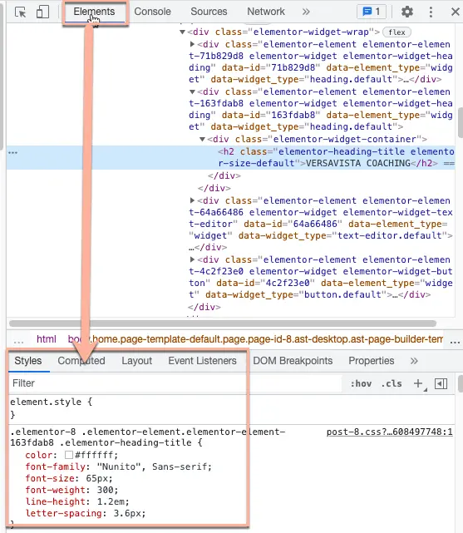Toggle the device toolbar icon
Image resolution: width=463 pixels, height=533 pixels.
42,12
